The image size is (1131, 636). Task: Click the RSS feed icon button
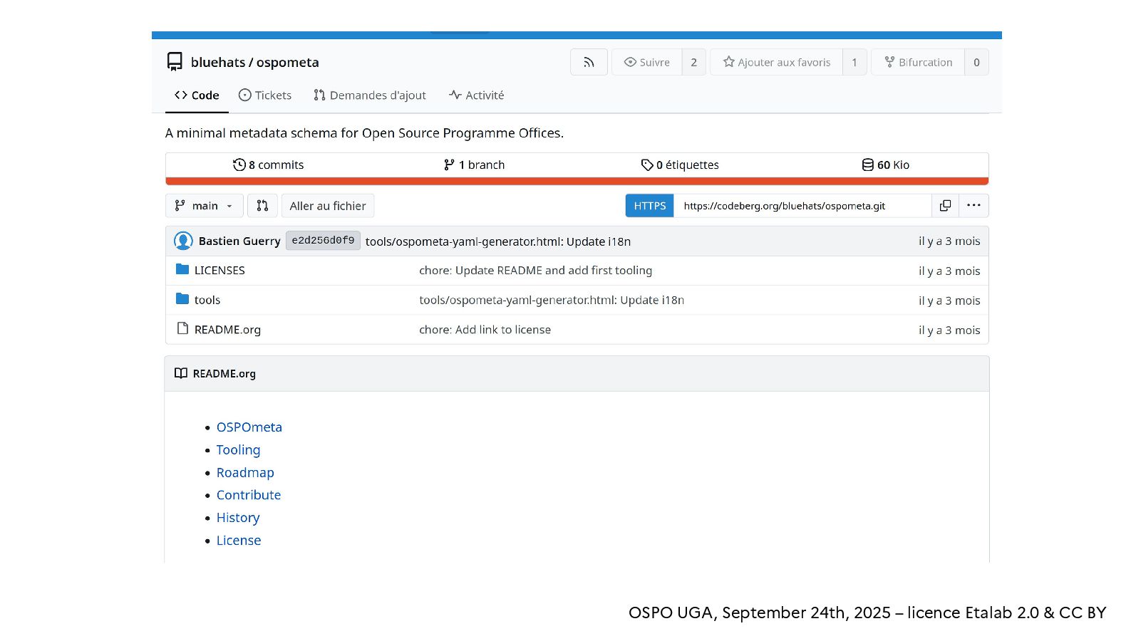pos(589,62)
